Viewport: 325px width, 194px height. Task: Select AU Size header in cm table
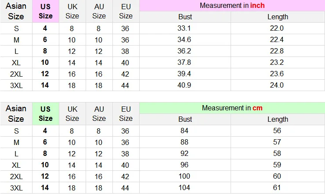(x=99, y=113)
